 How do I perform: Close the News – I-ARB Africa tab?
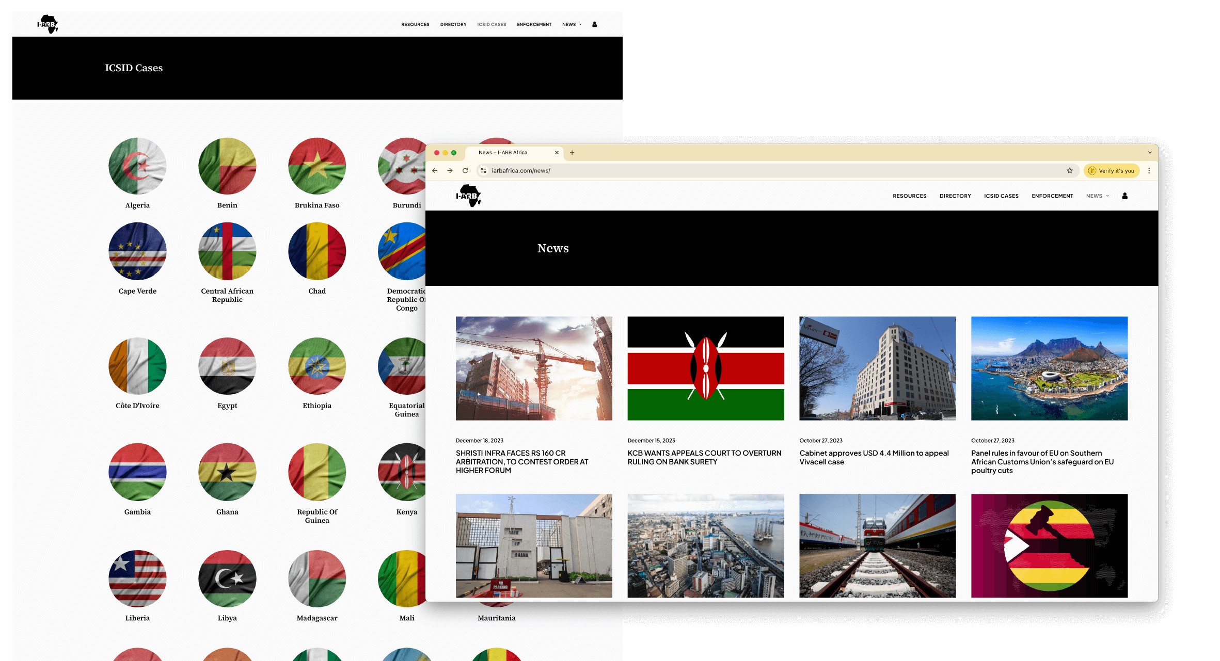coord(557,153)
